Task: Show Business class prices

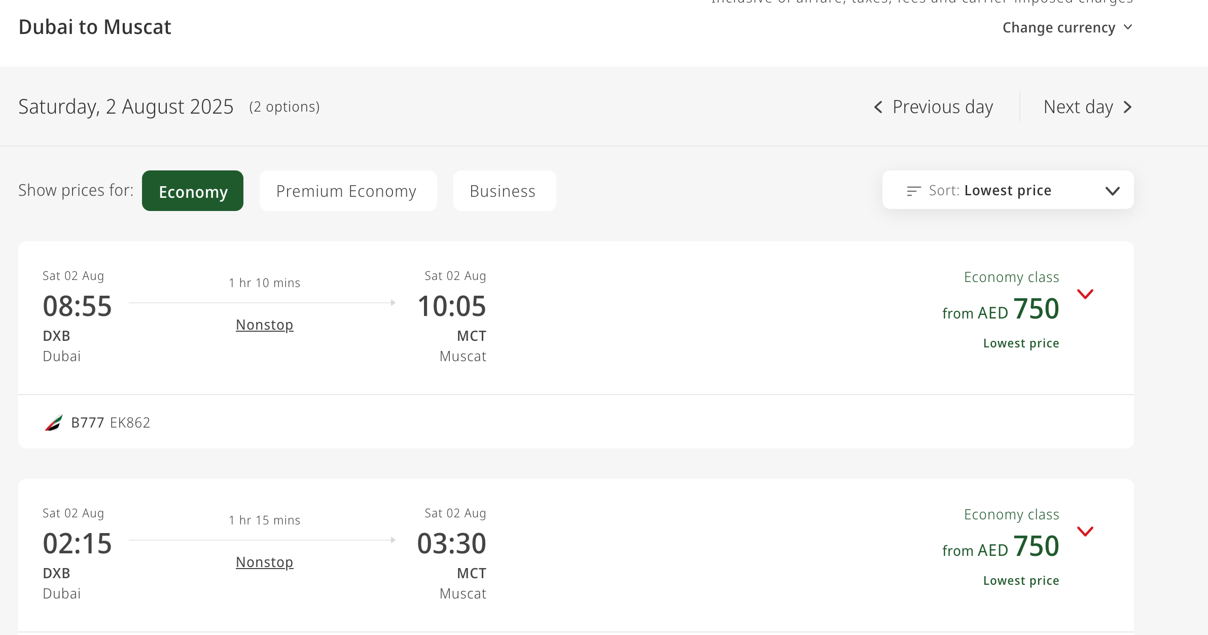Action: 504,191
